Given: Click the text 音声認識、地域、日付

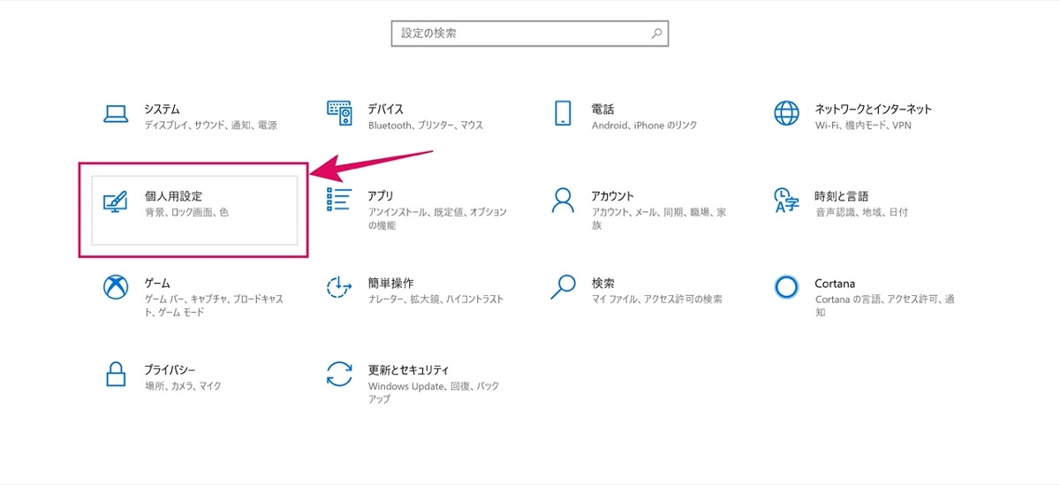Looking at the screenshot, I should click(x=861, y=212).
